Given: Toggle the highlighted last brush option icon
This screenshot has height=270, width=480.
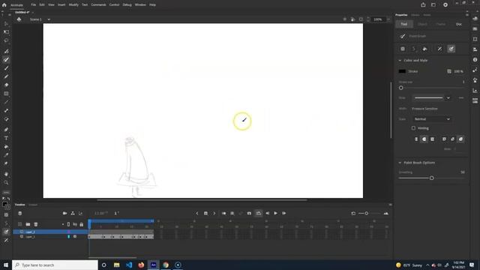Looking at the screenshot, I should [451, 49].
